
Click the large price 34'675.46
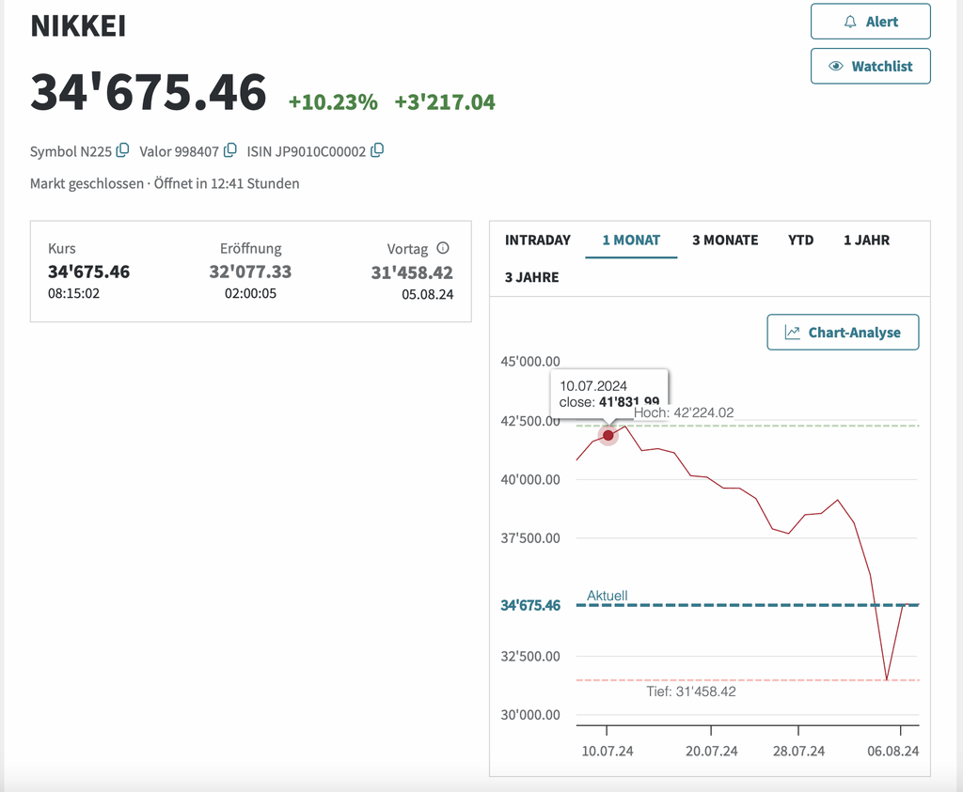pos(148,92)
